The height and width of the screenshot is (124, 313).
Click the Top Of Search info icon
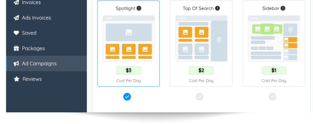tap(217, 8)
